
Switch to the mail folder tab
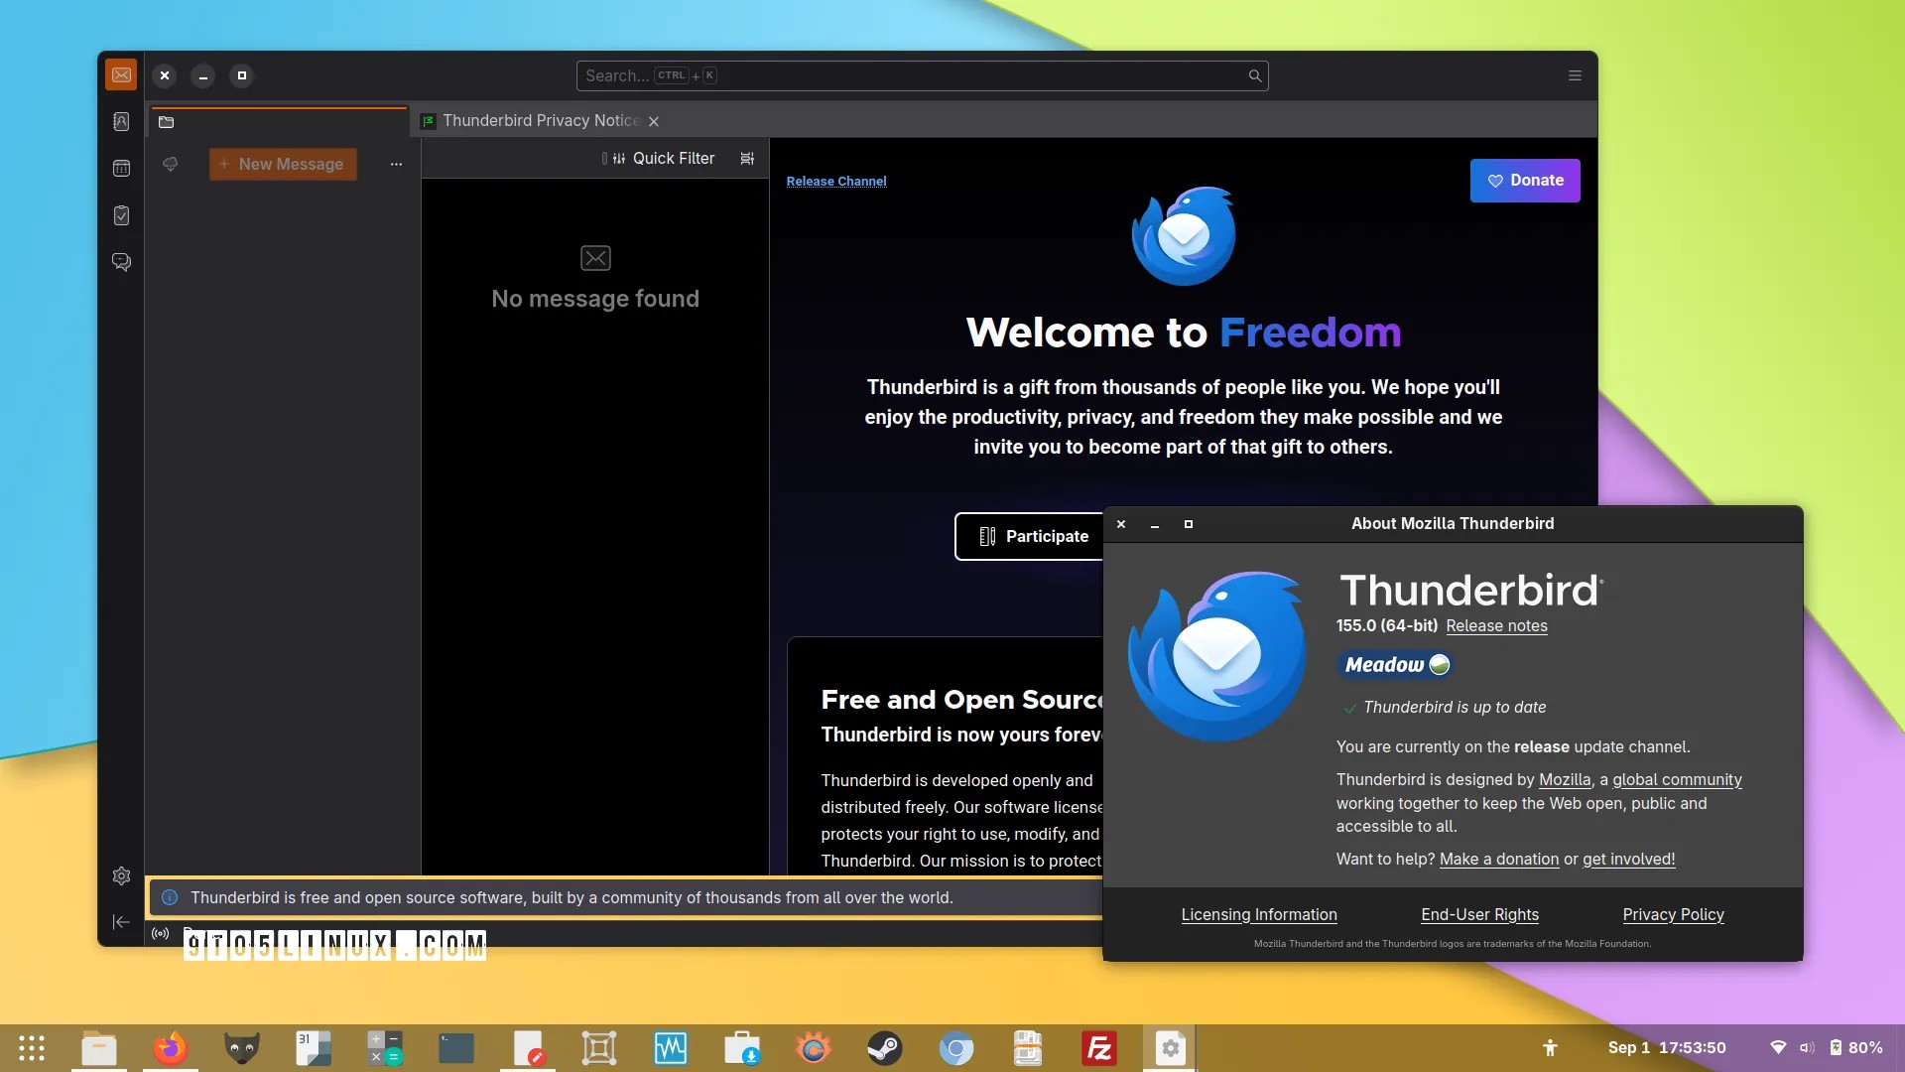tap(279, 121)
